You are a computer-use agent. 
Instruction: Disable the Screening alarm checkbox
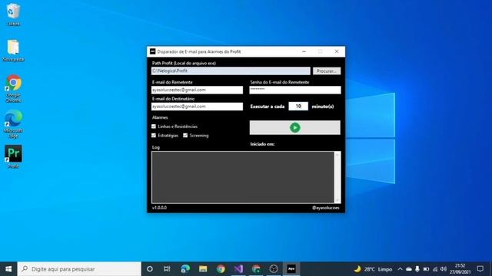coord(185,136)
